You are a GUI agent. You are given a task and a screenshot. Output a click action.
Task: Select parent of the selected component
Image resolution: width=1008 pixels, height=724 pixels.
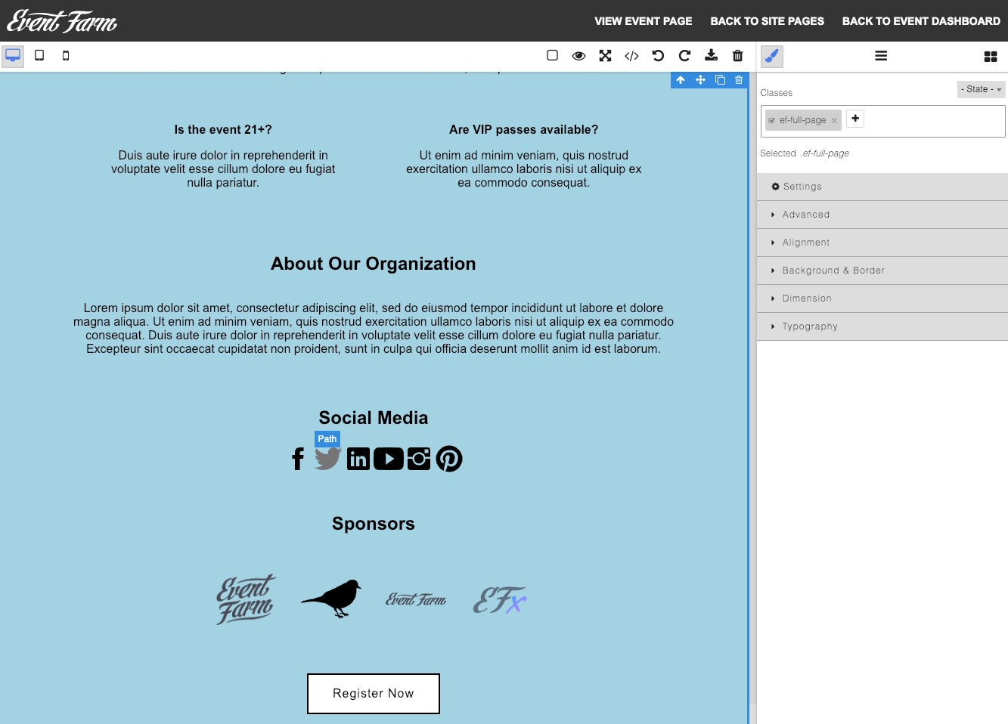[681, 80]
